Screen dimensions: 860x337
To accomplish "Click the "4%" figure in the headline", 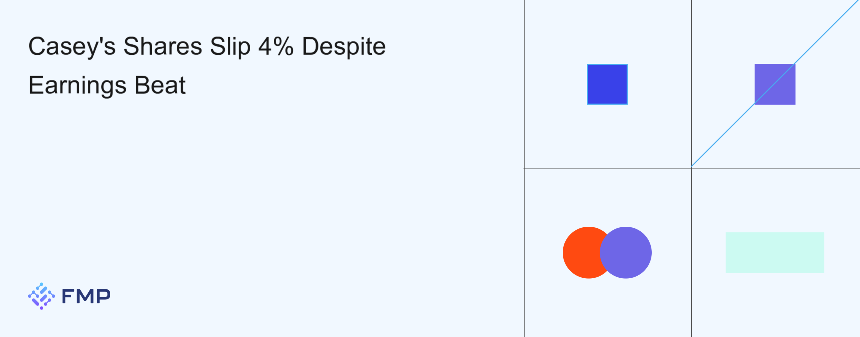I will tap(275, 46).
